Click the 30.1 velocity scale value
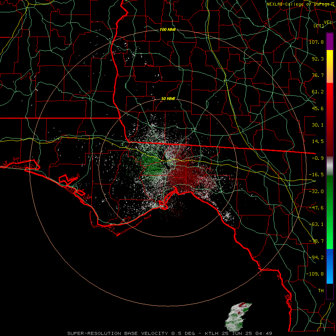 click(x=318, y=125)
